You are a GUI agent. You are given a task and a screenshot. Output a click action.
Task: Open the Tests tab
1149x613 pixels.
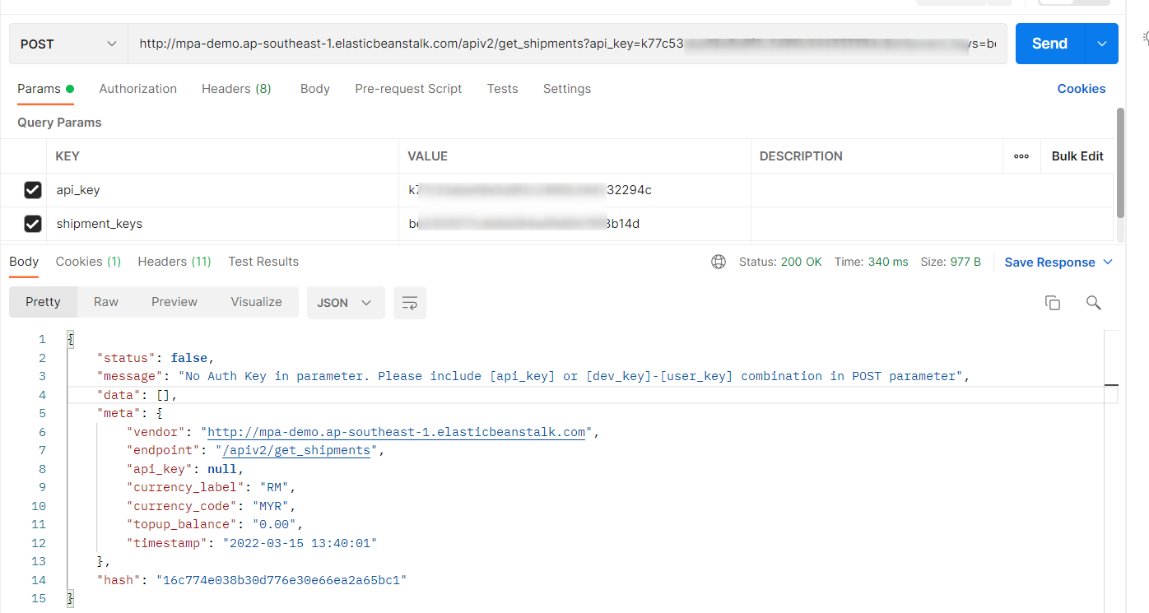click(x=502, y=89)
